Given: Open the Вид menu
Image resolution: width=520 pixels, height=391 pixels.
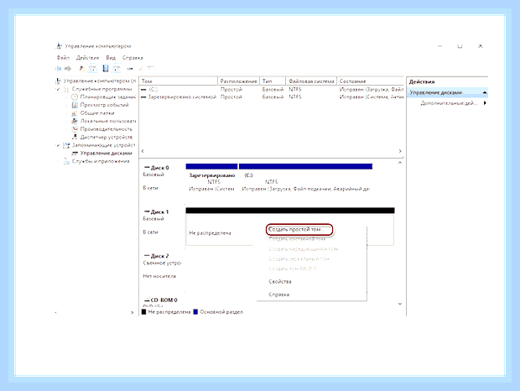Looking at the screenshot, I should point(111,58).
